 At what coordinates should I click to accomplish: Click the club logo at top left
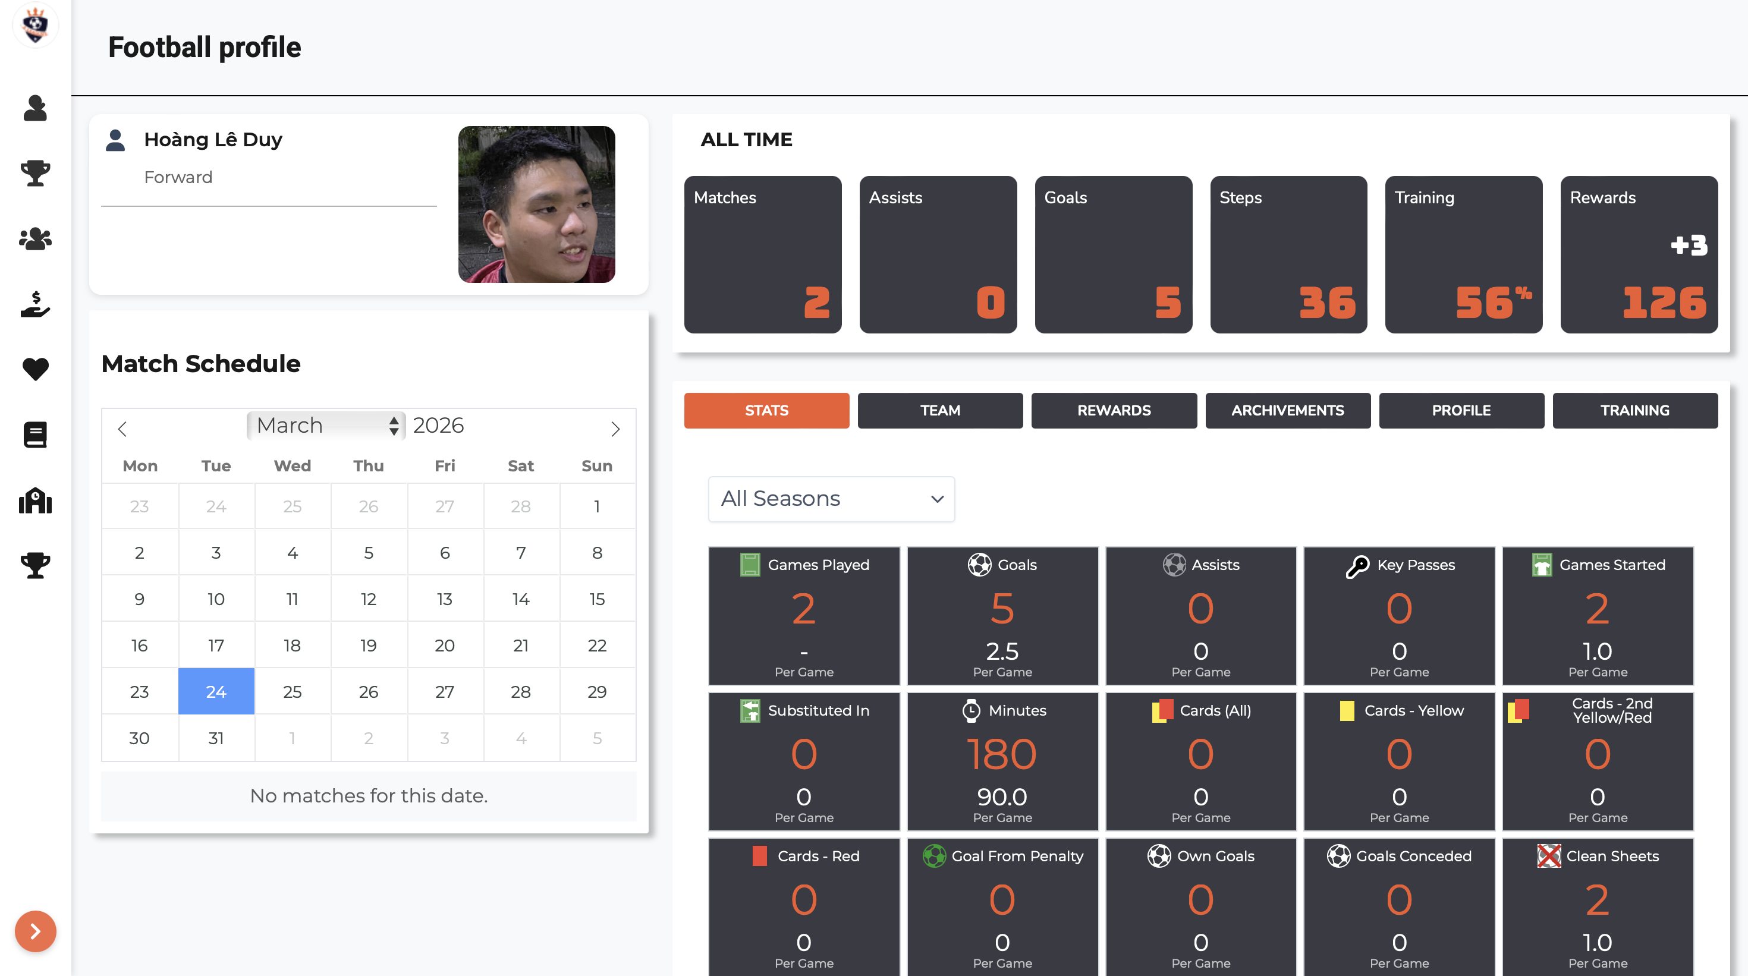(35, 26)
